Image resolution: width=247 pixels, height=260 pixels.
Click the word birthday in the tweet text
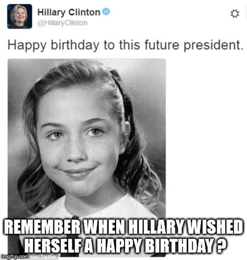(75, 45)
